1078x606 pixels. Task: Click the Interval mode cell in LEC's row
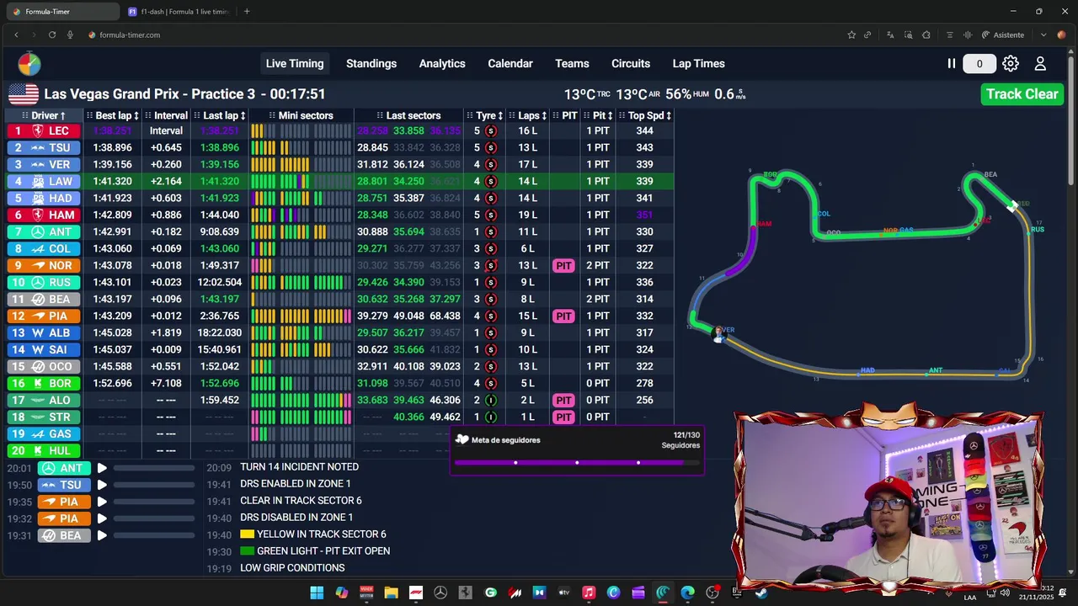[x=166, y=130]
